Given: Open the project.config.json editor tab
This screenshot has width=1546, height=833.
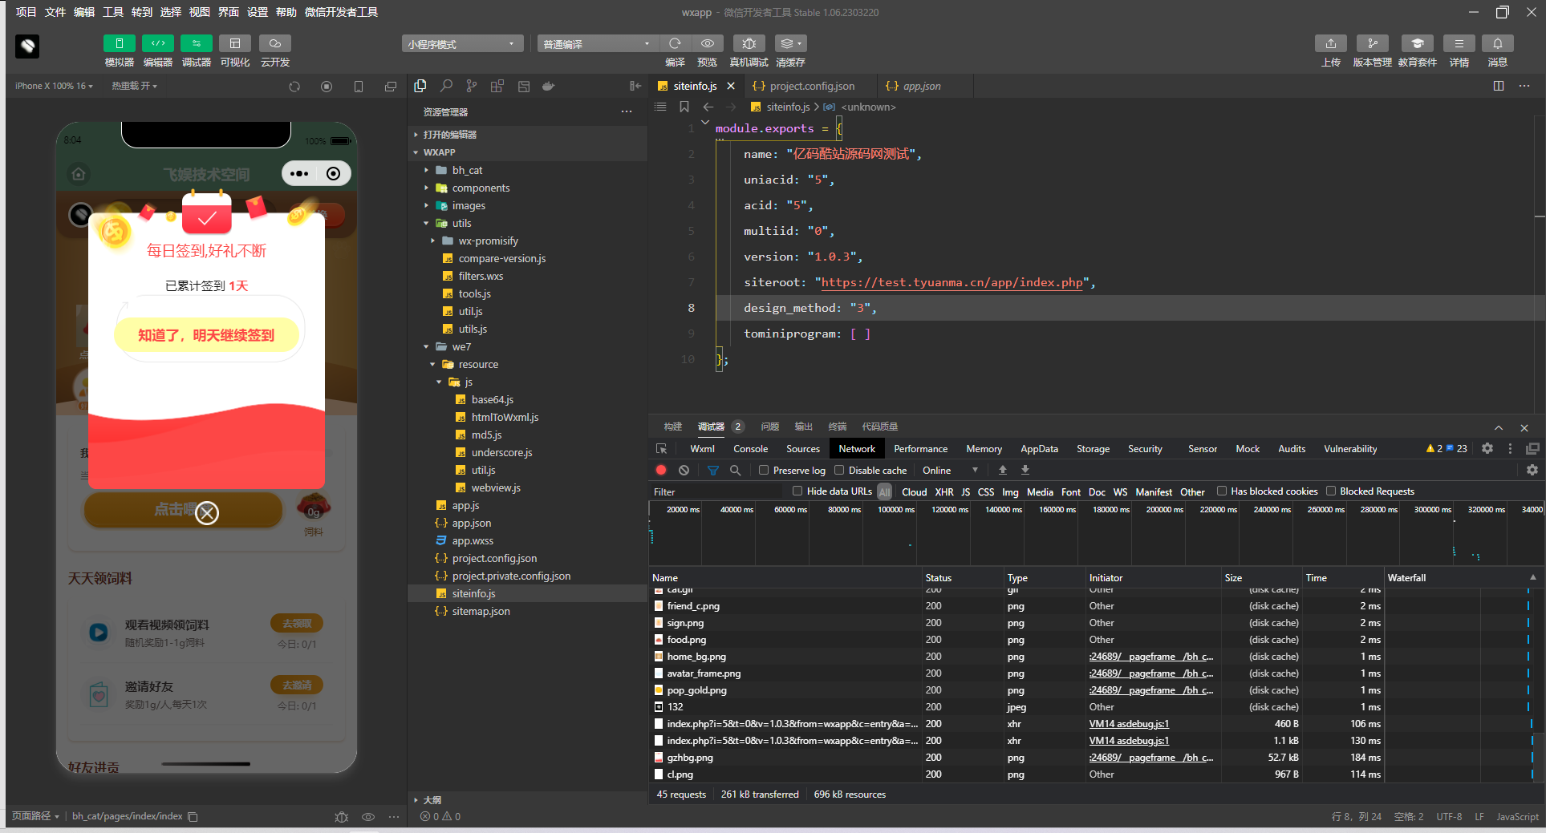Looking at the screenshot, I should [x=805, y=86].
